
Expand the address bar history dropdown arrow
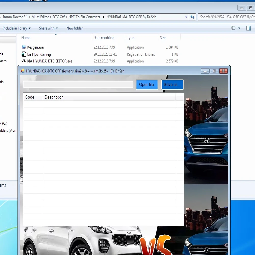pos(186,17)
